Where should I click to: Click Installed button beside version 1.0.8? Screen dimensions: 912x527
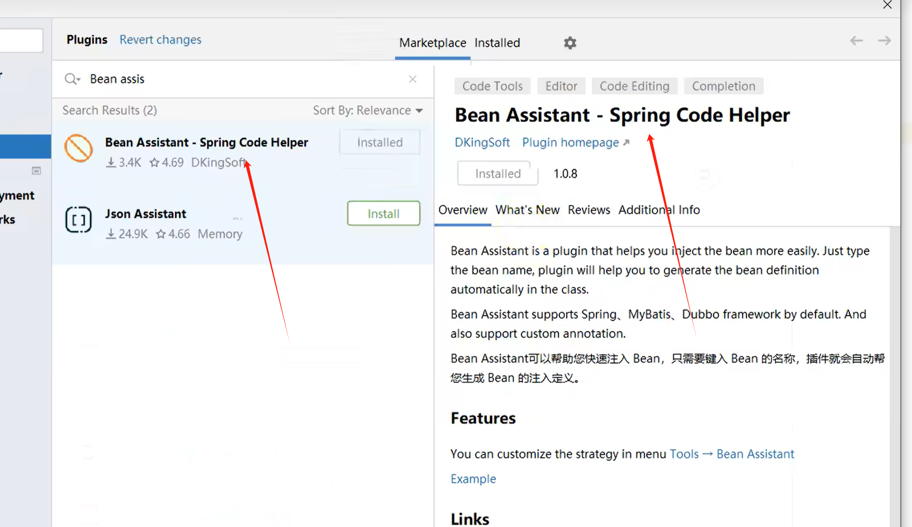(x=498, y=174)
